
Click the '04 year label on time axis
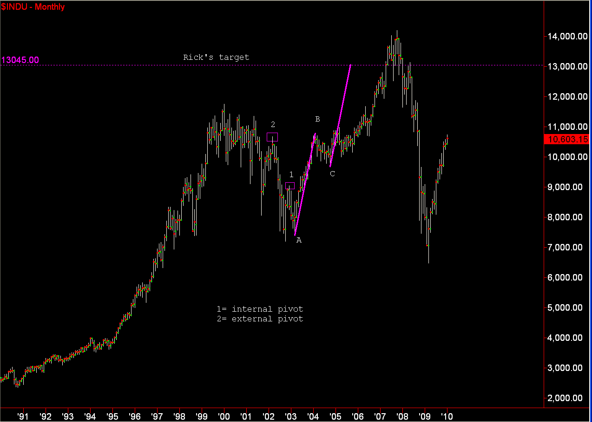pos(313,416)
